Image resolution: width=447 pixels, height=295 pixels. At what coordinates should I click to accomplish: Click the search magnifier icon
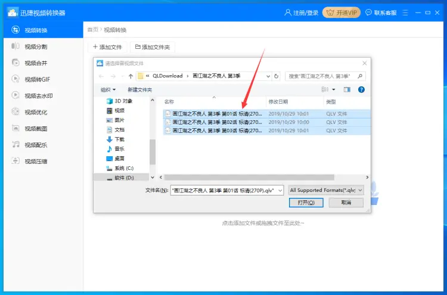tap(360, 76)
